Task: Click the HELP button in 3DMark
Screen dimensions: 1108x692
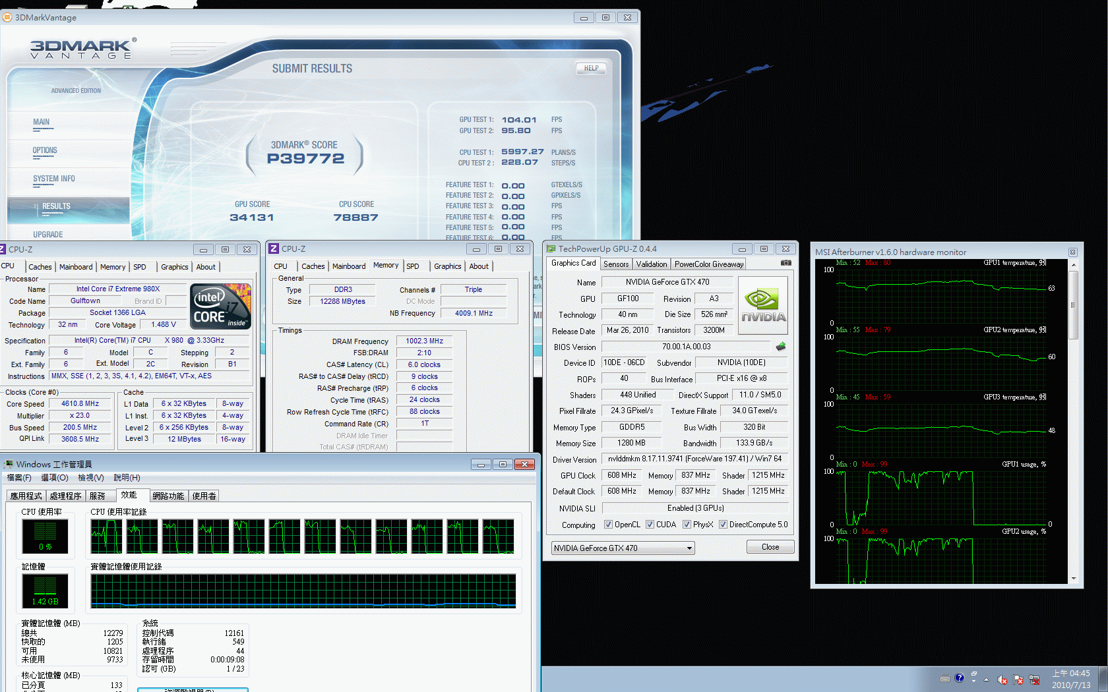Action: coord(591,69)
